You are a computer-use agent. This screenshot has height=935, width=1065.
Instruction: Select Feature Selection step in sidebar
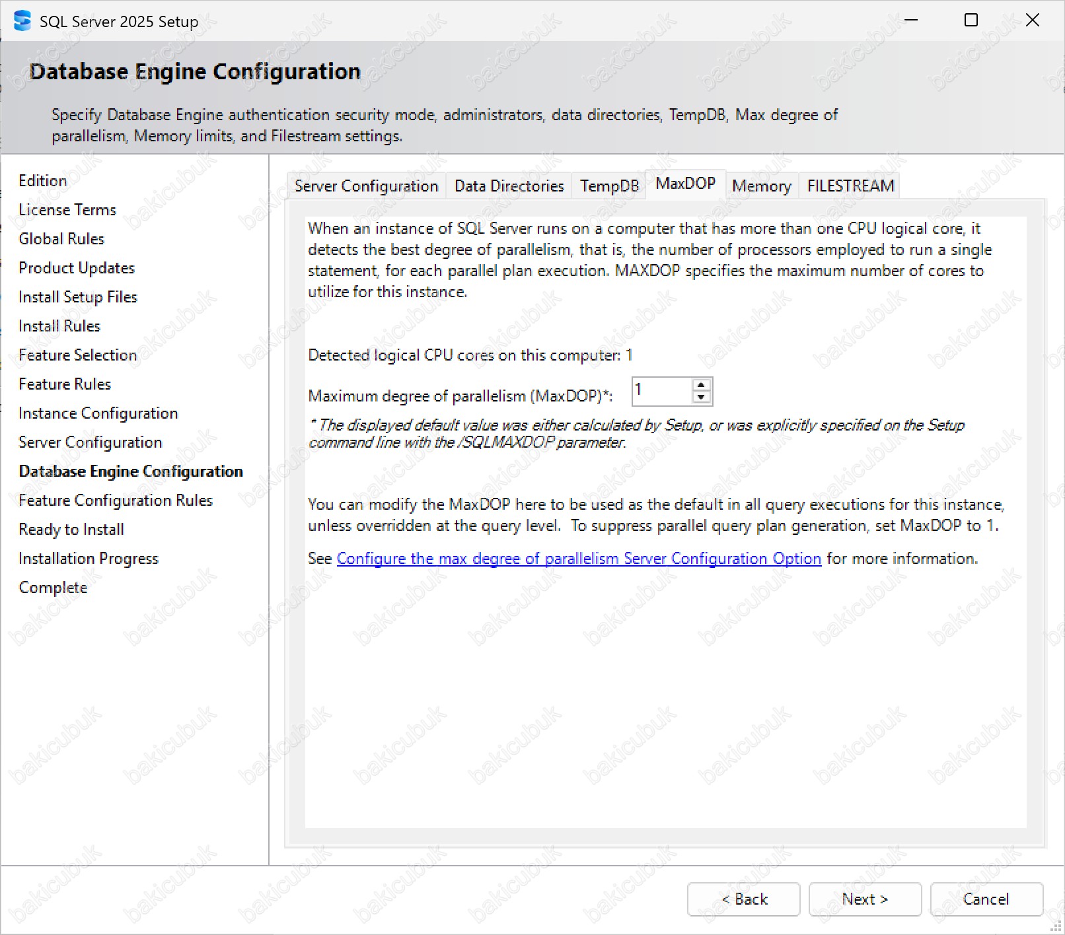78,355
